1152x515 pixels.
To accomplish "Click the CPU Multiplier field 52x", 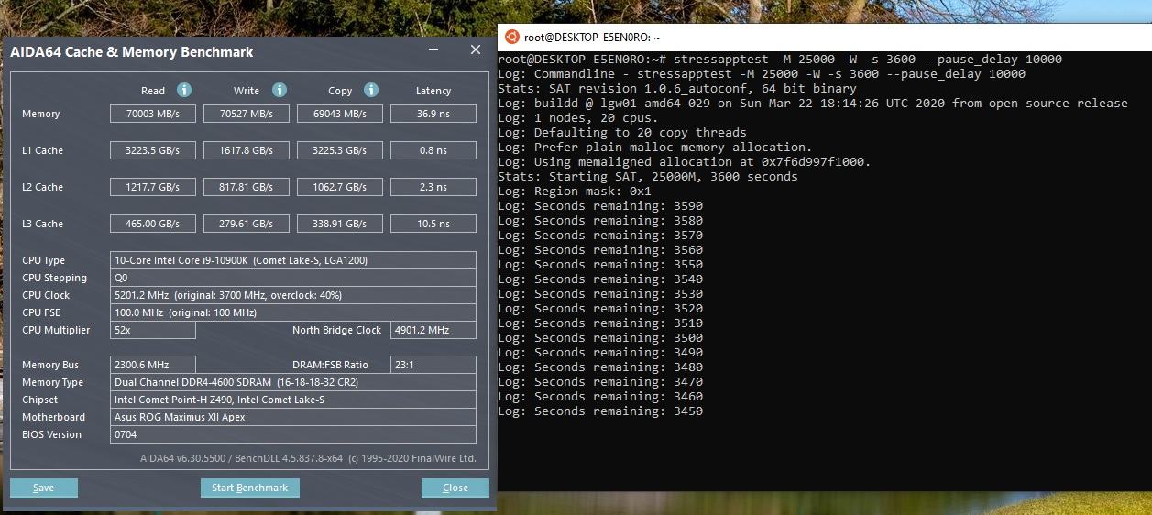I will (153, 330).
